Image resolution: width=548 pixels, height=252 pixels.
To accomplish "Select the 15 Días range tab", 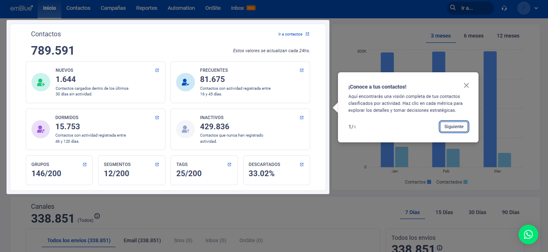I will [444, 212].
